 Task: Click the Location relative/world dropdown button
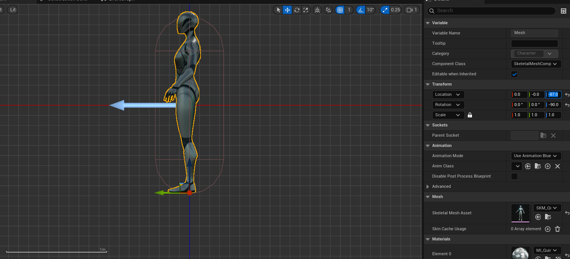(x=449, y=95)
